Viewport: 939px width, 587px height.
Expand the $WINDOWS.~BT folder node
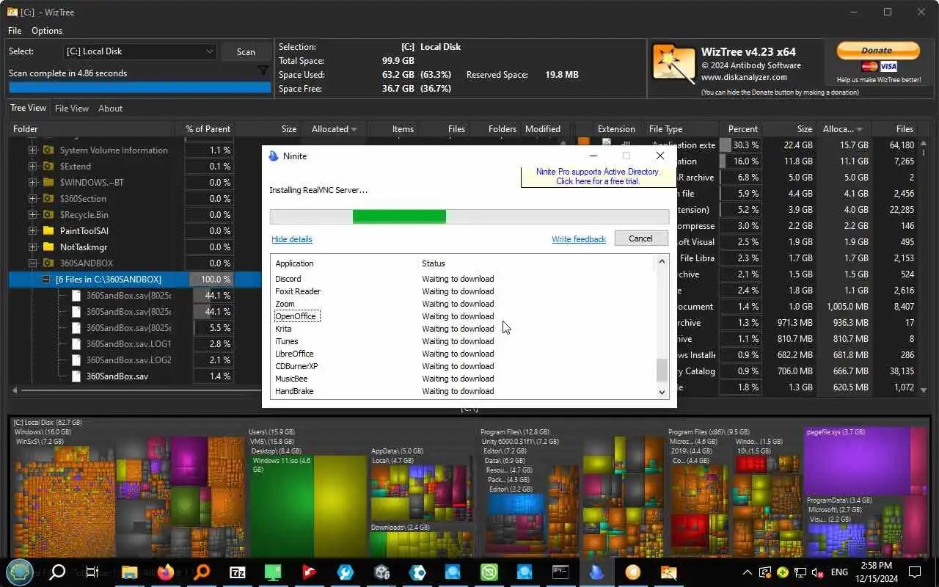pyautogui.click(x=32, y=182)
